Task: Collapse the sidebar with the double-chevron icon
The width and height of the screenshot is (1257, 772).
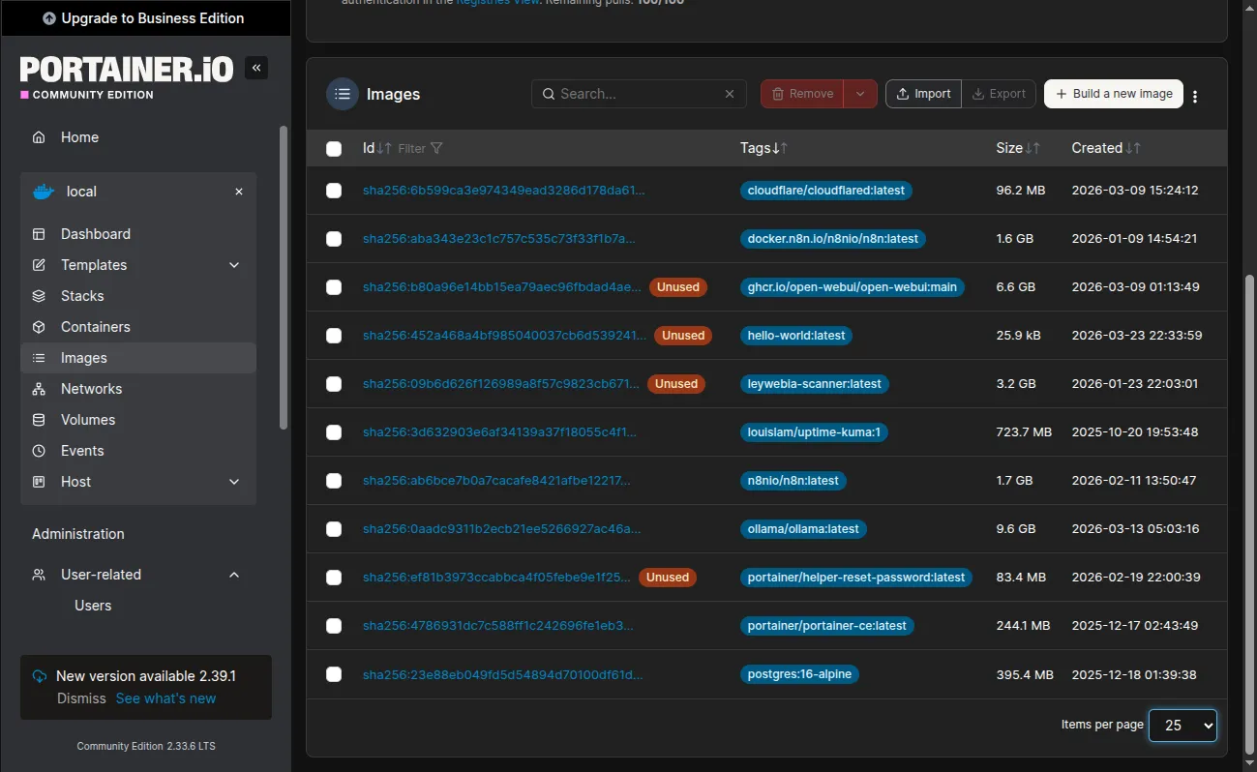Action: pos(256,68)
